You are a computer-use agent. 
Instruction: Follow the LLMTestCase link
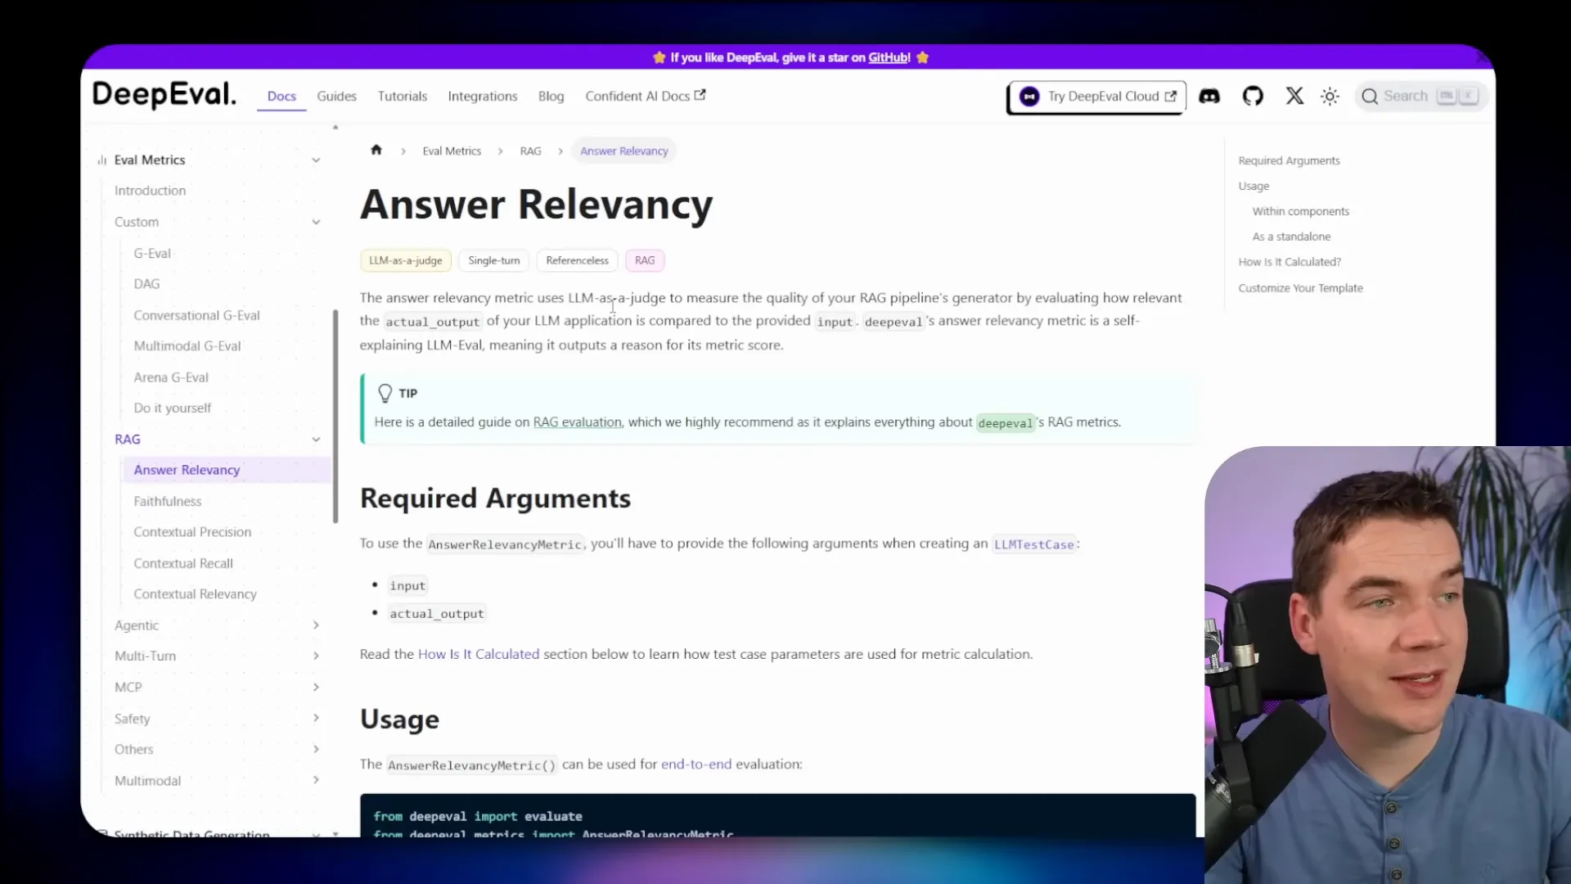[x=1033, y=544]
